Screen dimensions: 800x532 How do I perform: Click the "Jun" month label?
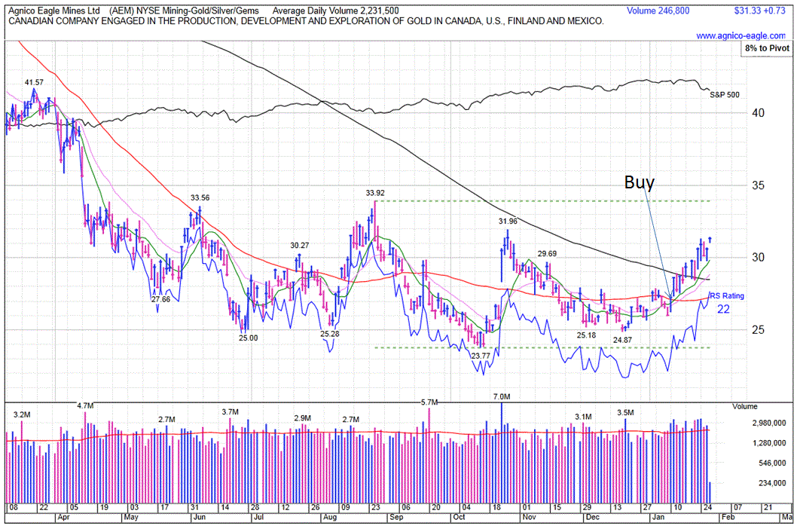(199, 517)
